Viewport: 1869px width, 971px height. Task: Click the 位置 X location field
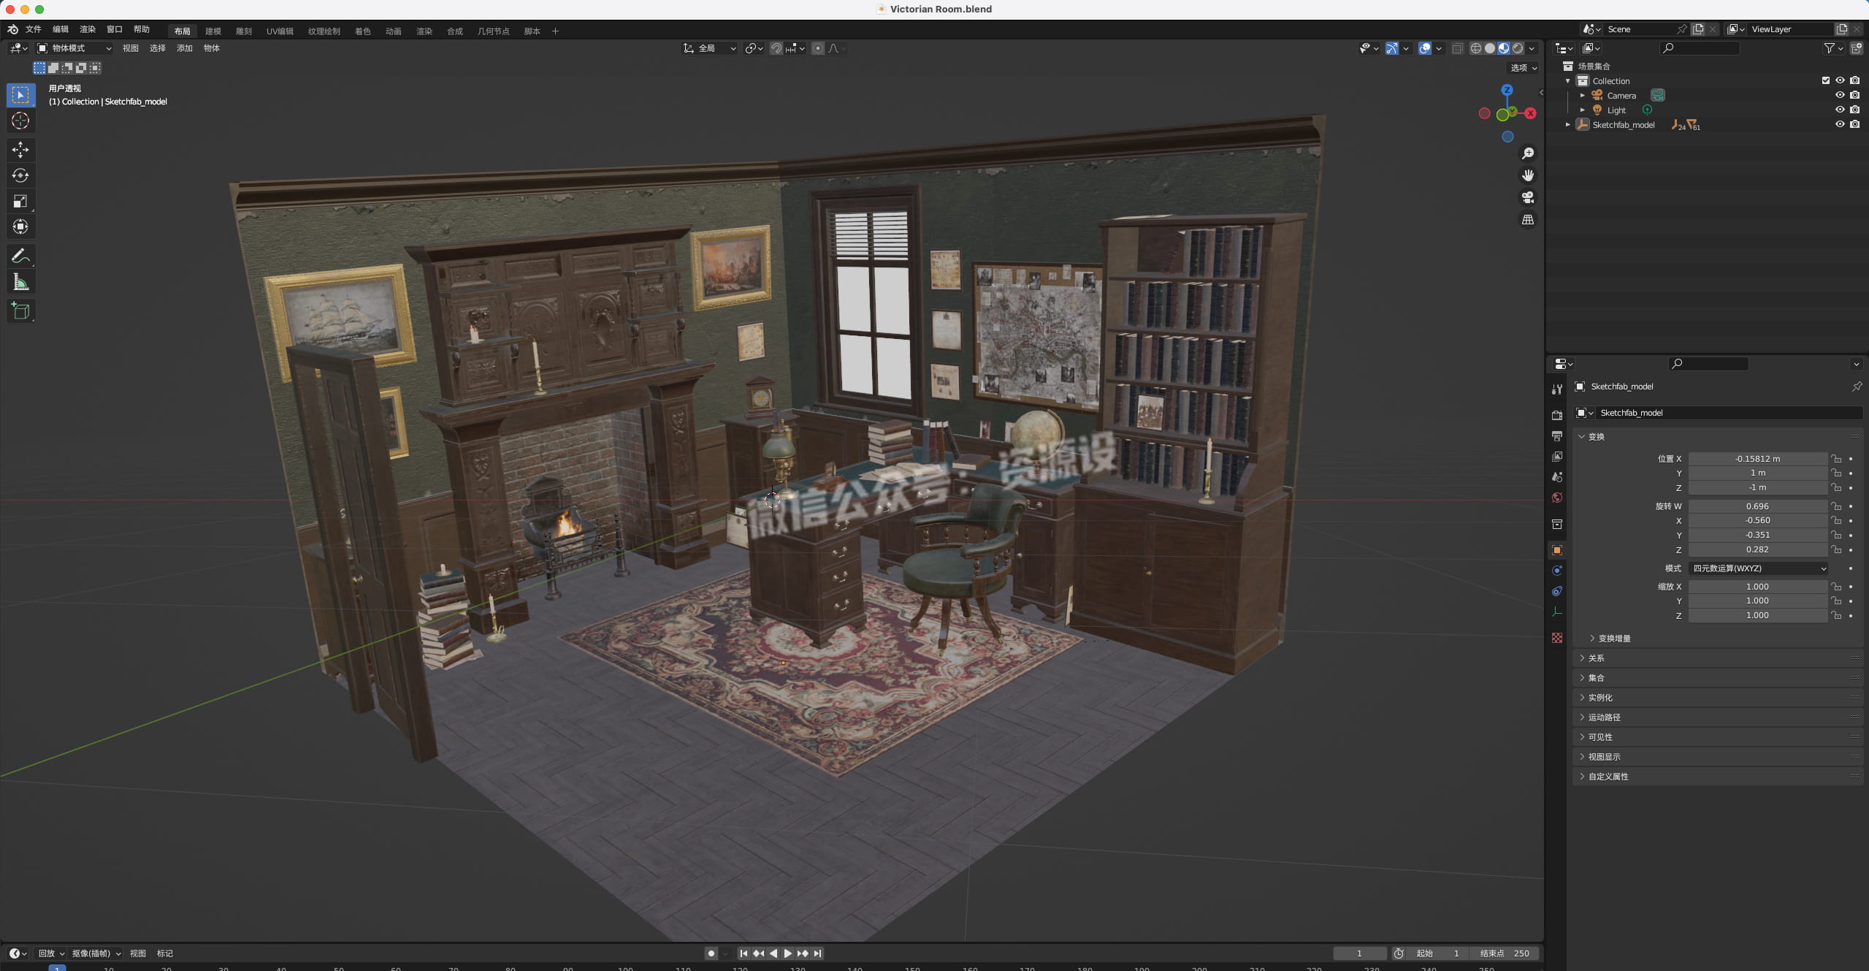point(1757,459)
